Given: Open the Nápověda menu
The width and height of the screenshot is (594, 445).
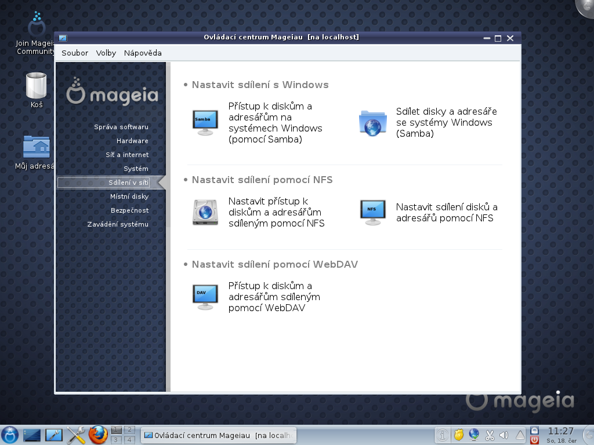Looking at the screenshot, I should coord(143,53).
